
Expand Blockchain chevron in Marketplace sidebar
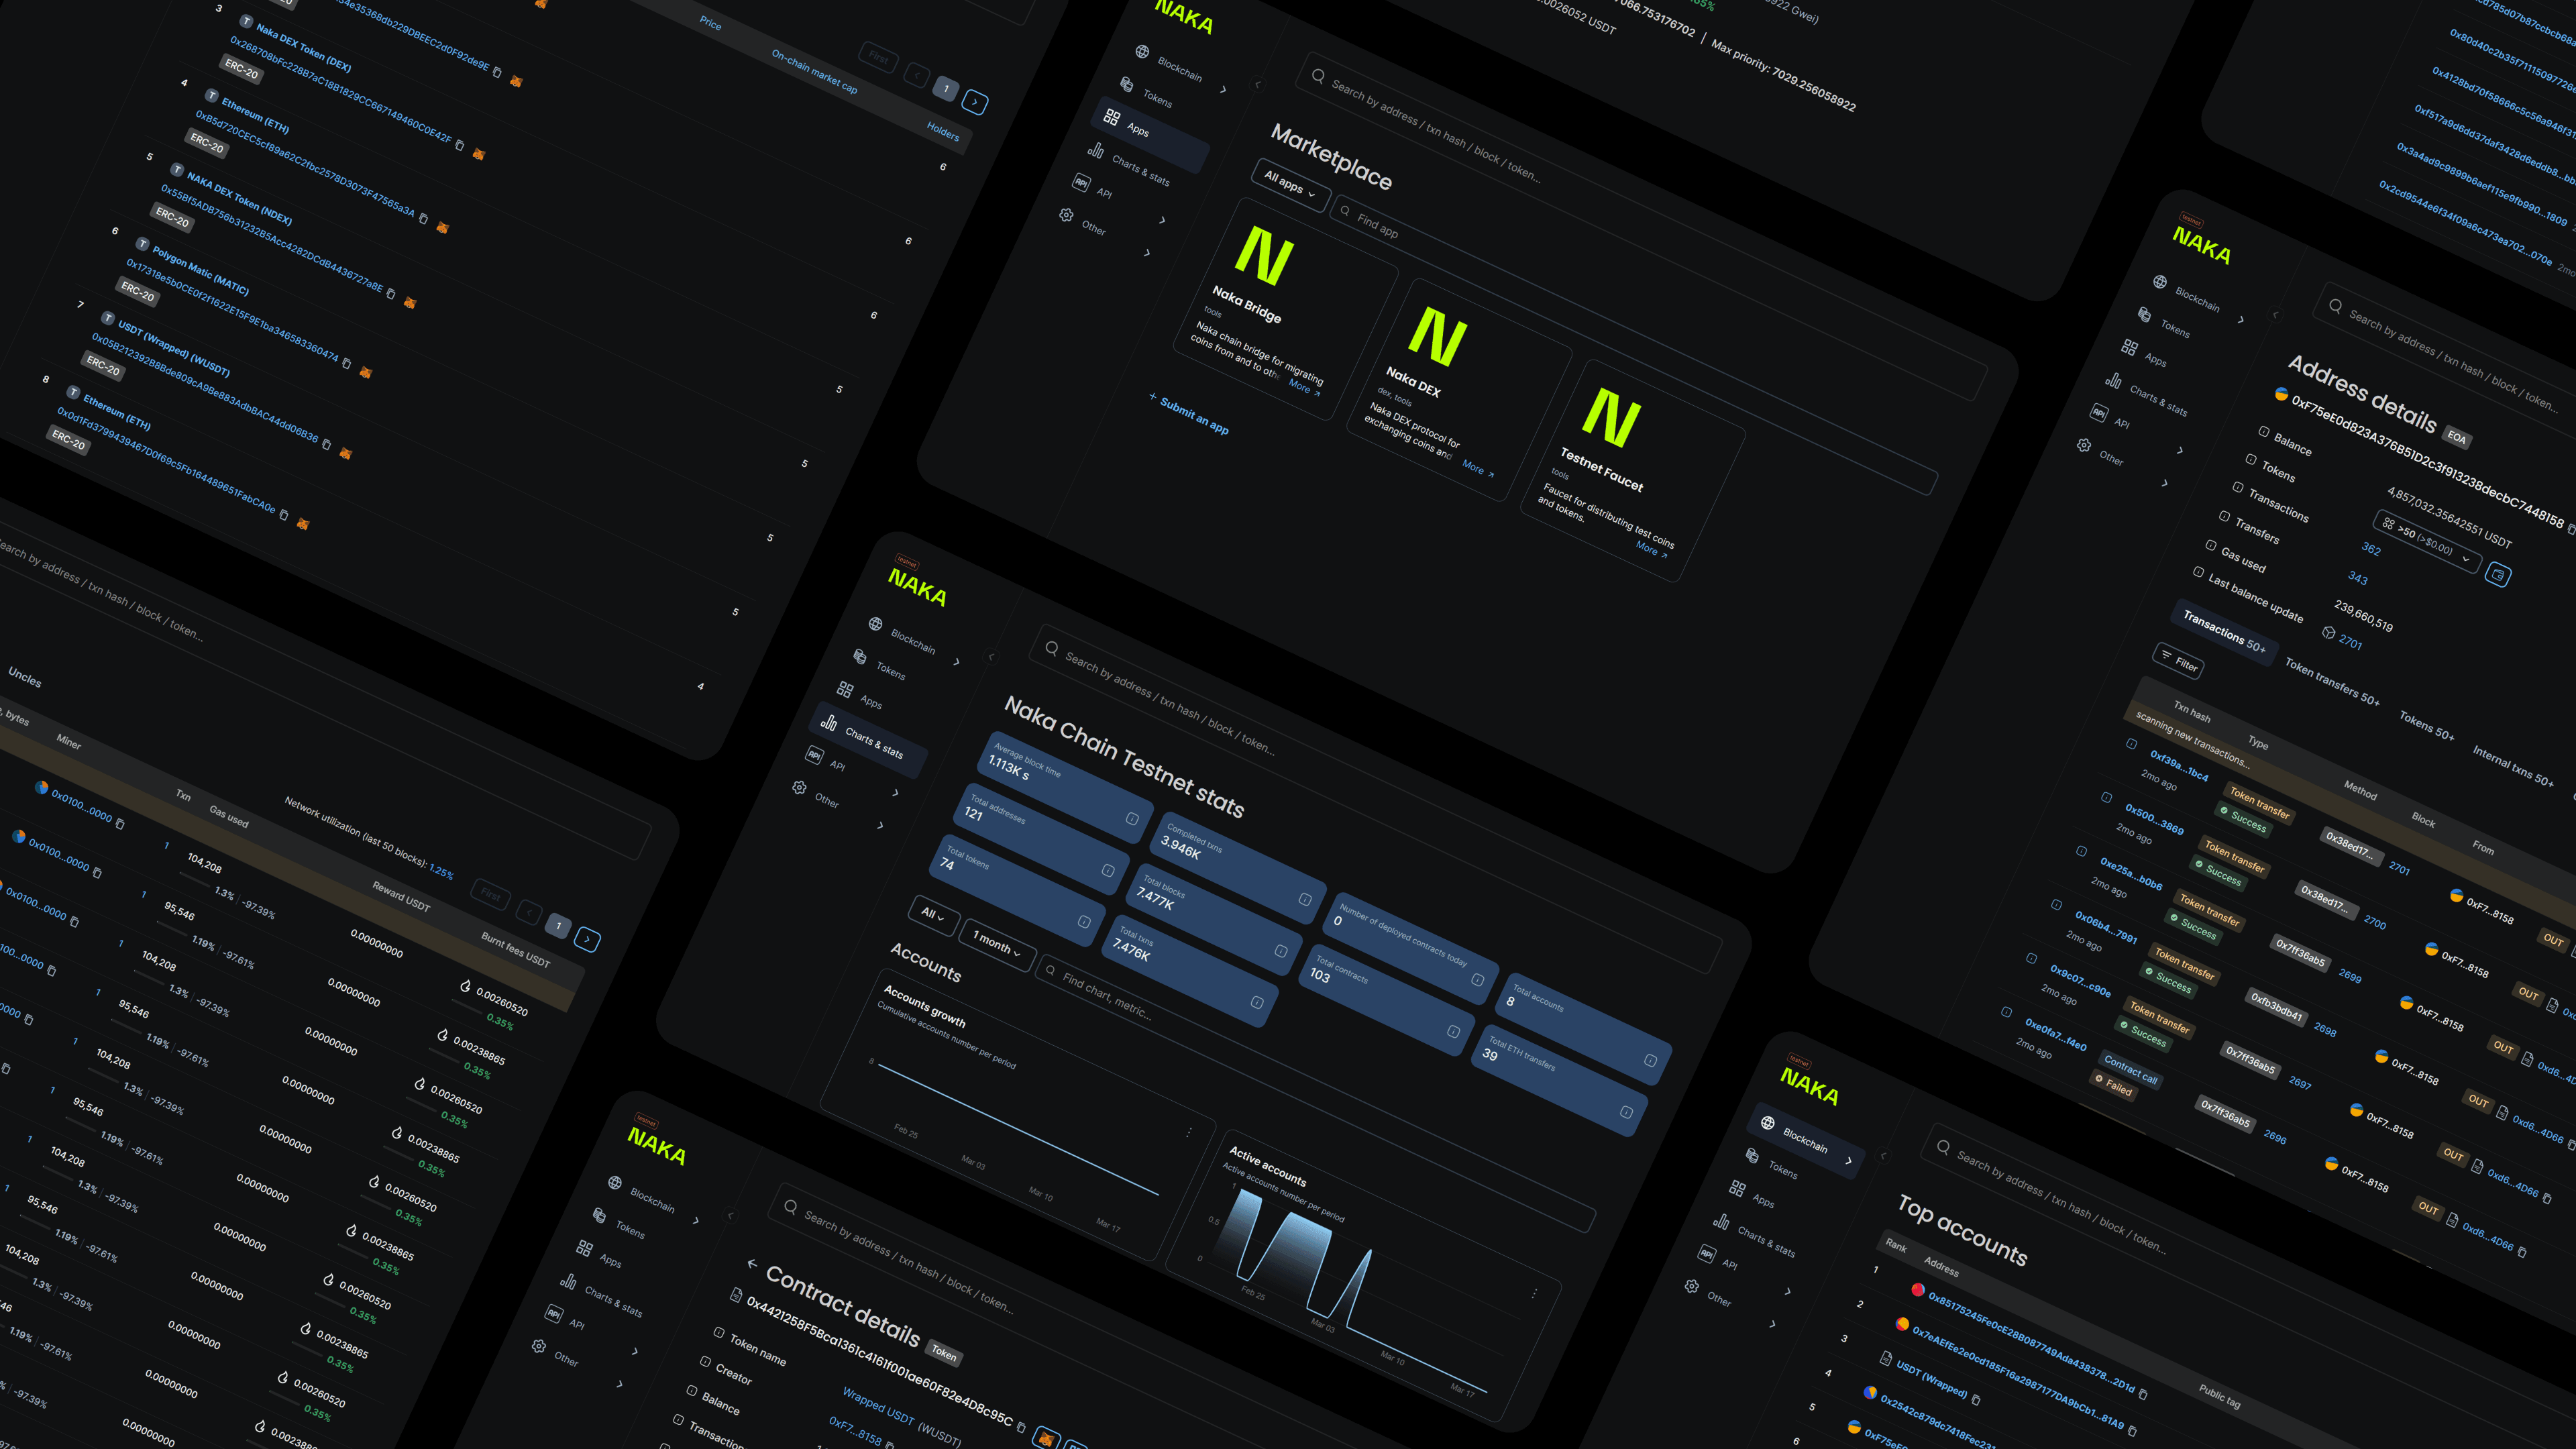(1223, 89)
